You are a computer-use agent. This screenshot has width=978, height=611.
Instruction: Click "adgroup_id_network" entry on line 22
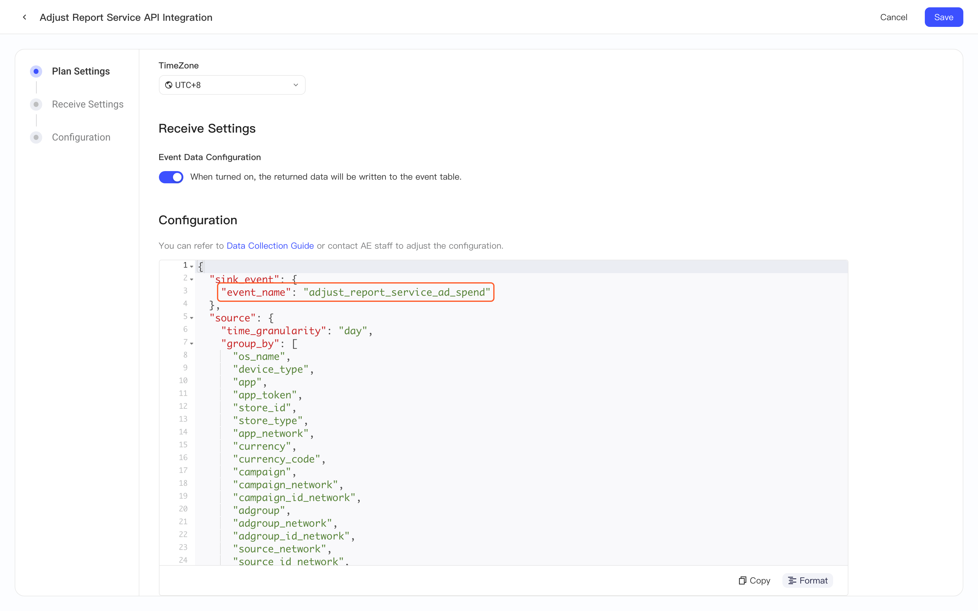291,536
